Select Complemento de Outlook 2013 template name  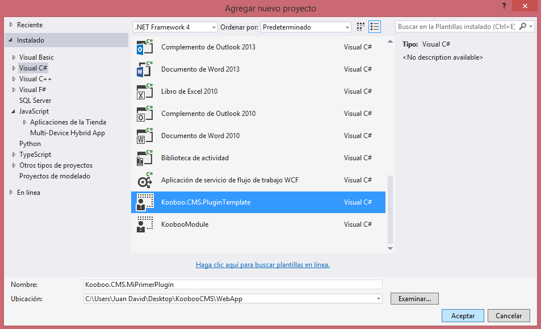(208, 47)
